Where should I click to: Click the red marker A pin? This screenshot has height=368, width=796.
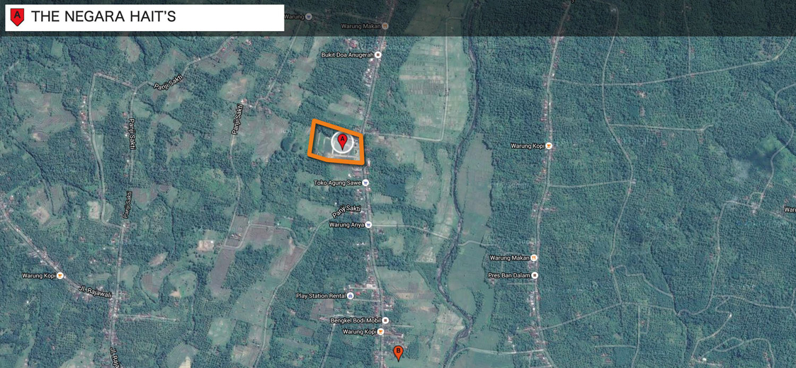(343, 140)
